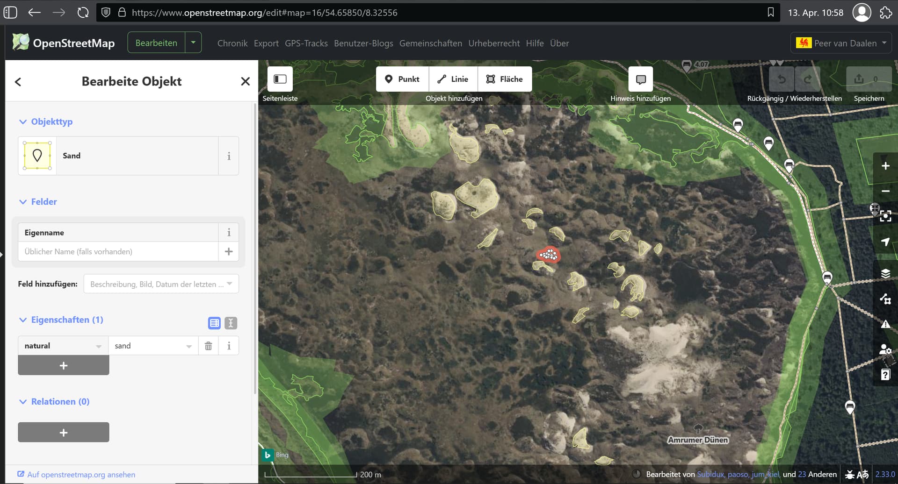Open the Hilfe menu item
Image resolution: width=898 pixels, height=484 pixels.
point(535,43)
